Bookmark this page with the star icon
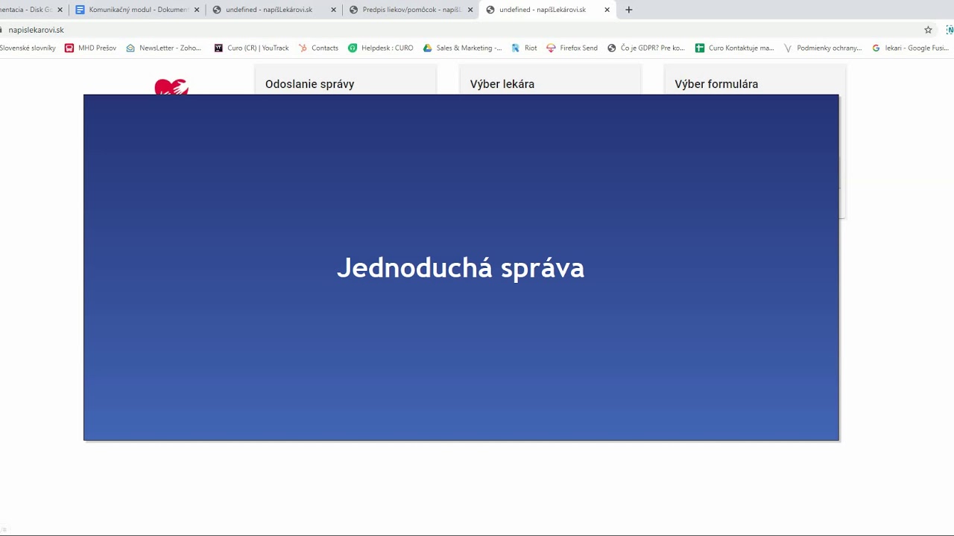The width and height of the screenshot is (954, 536). [x=928, y=30]
